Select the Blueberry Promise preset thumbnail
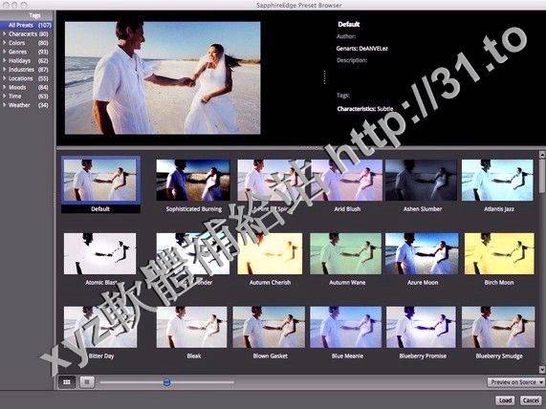Screen dimensions: 546x409 (x=422, y=327)
